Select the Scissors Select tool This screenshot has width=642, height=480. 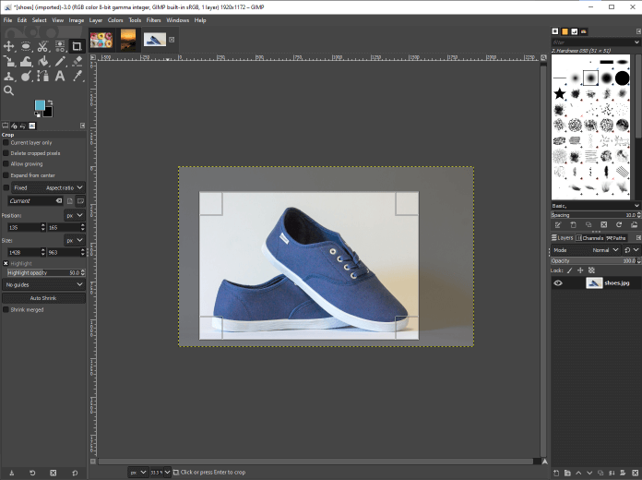coord(42,46)
